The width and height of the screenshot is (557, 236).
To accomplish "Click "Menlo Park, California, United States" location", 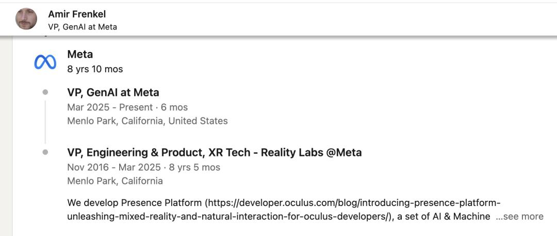I will click(x=147, y=121).
